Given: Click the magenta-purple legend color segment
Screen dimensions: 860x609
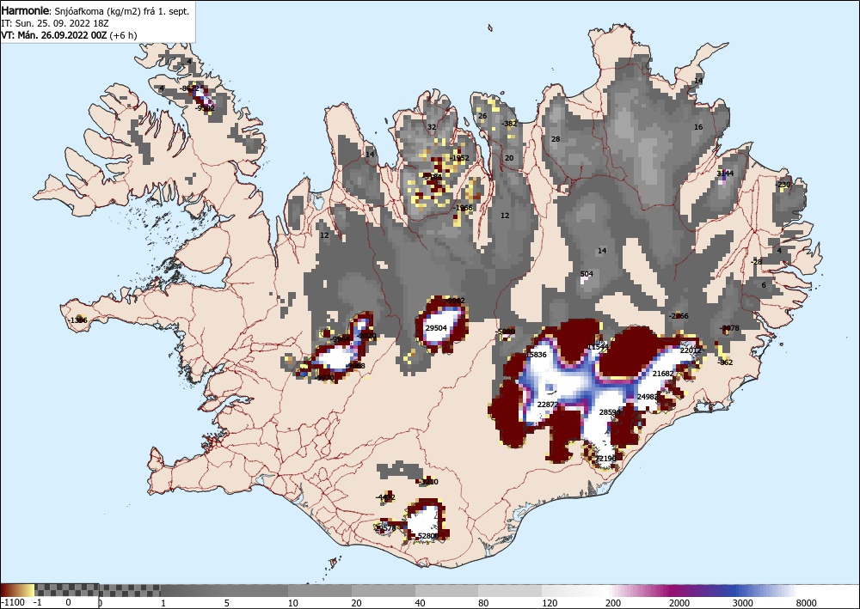Looking at the screenshot, I should click(674, 590).
